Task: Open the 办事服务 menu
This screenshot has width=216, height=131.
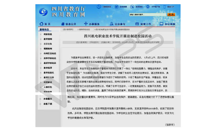Action: pyautogui.click(x=94, y=24)
